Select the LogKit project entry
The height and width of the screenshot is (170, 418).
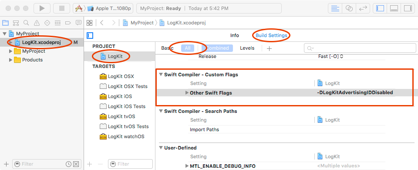pyautogui.click(x=111, y=56)
